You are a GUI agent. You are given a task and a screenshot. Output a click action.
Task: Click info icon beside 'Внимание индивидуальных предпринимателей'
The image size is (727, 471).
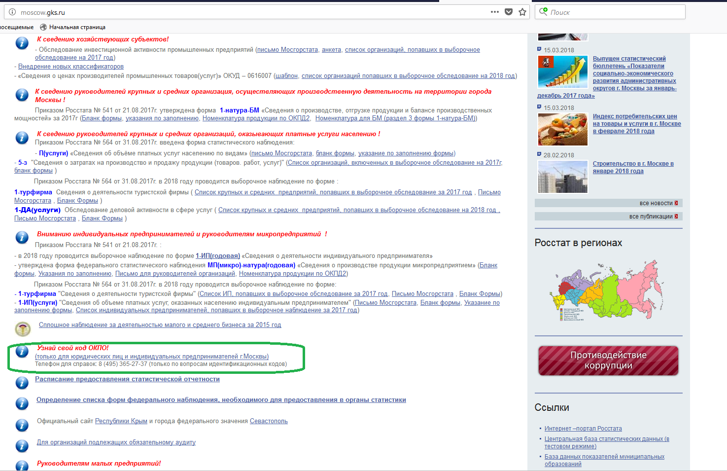(x=22, y=237)
